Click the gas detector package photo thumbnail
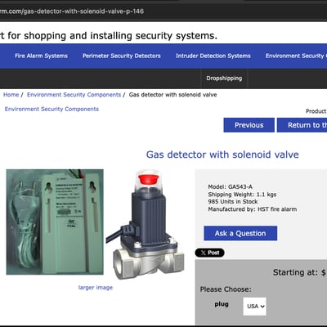 (x=55, y=222)
